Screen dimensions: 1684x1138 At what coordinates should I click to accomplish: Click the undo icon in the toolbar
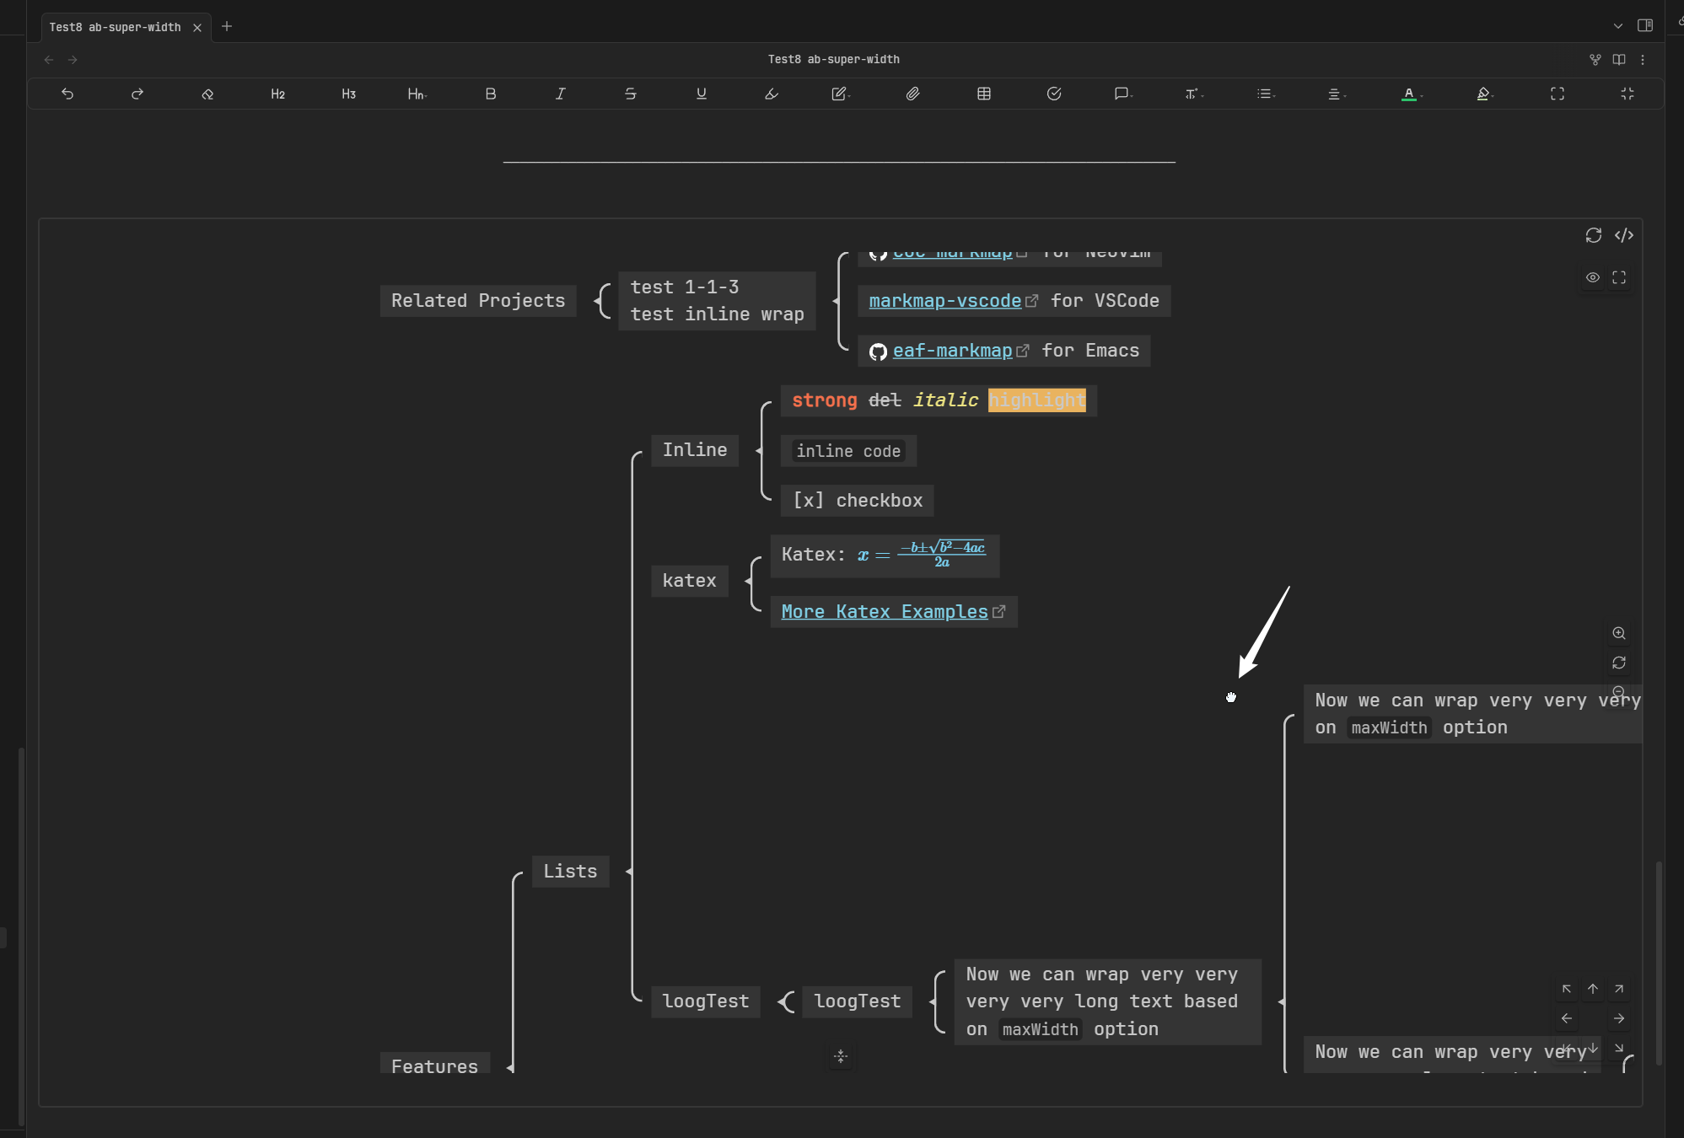click(67, 94)
